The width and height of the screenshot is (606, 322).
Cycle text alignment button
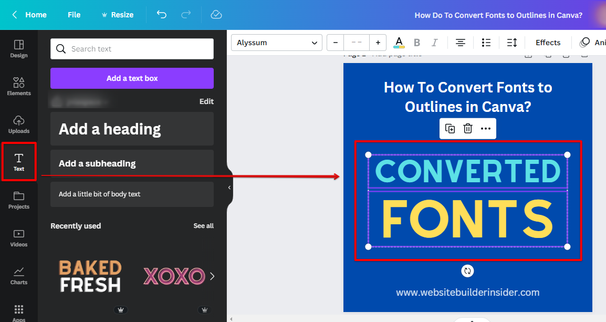pyautogui.click(x=461, y=43)
